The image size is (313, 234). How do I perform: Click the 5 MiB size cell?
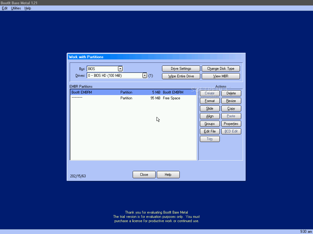(156, 92)
